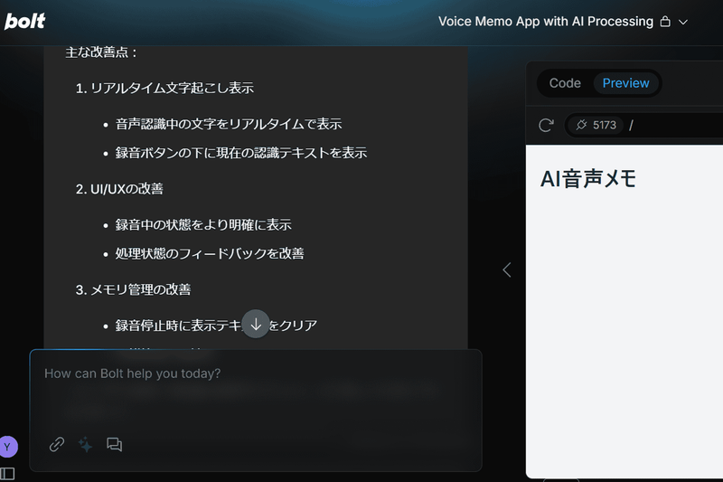This screenshot has width=723, height=482.
Task: Click text 主な改善点
Action: click(97, 52)
